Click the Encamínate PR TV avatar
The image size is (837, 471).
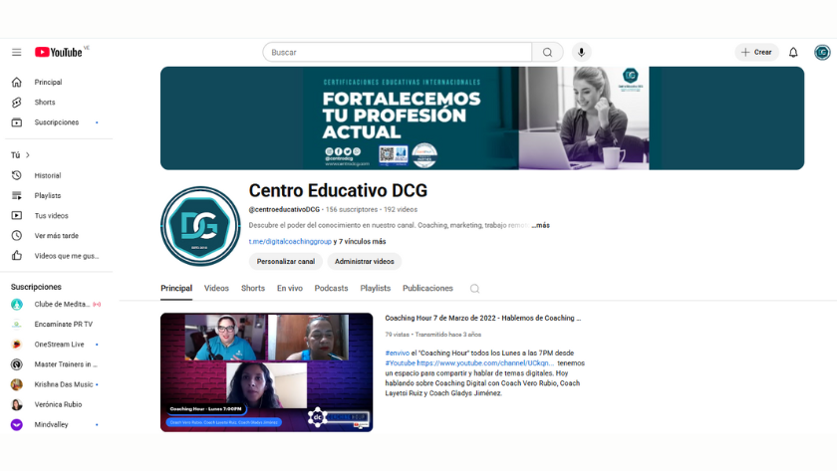(17, 325)
